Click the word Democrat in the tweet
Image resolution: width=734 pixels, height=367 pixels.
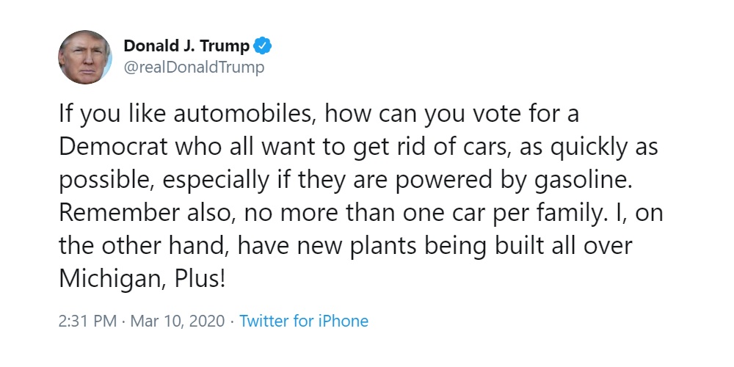(x=113, y=147)
